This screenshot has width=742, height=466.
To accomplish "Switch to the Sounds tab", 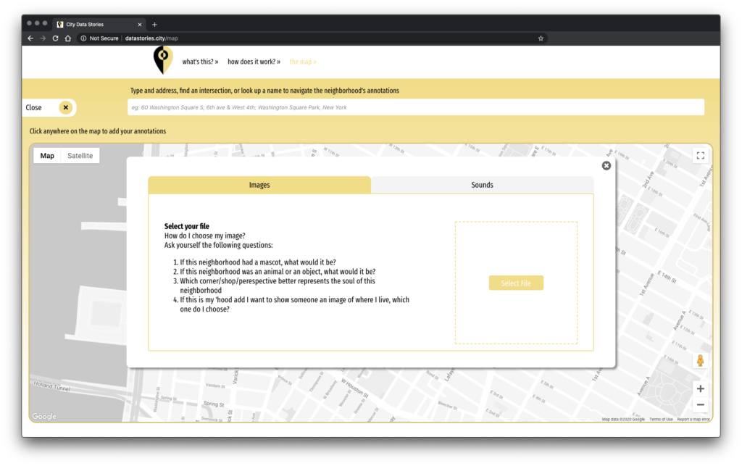I will [482, 185].
